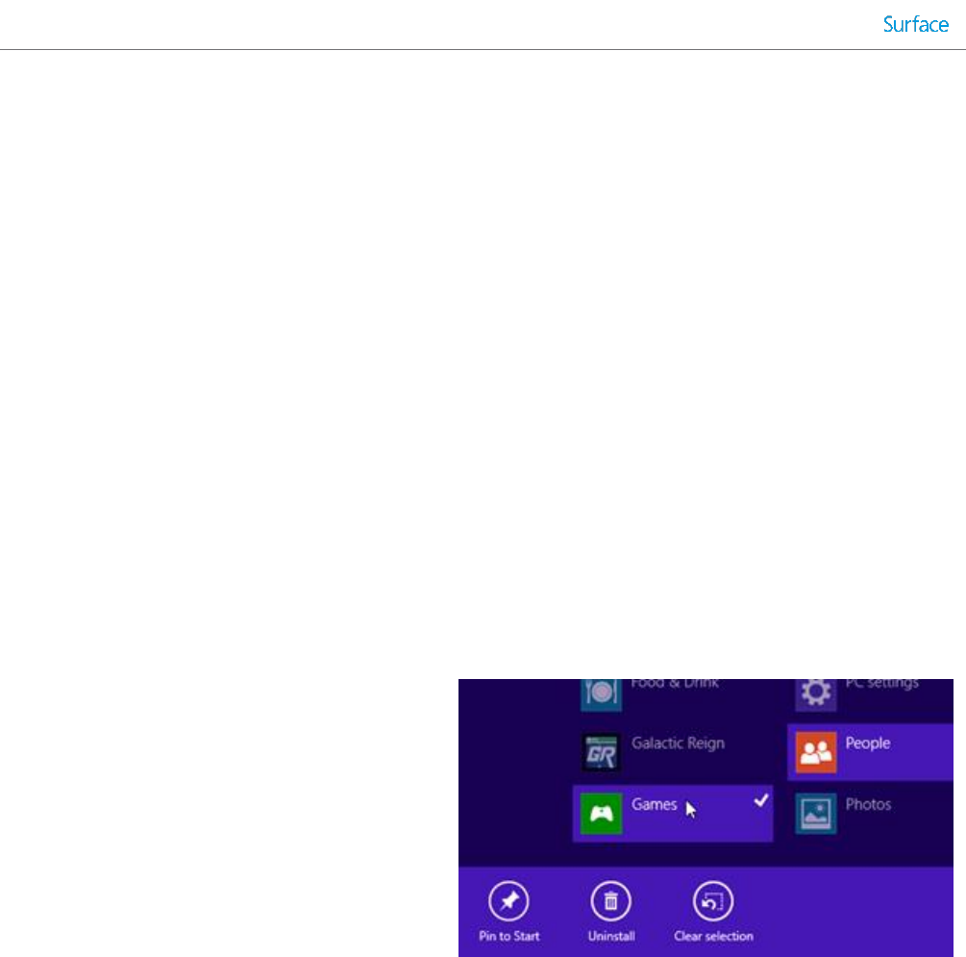Pick the Photos app name label
This screenshot has height=957, width=966.
(868, 805)
